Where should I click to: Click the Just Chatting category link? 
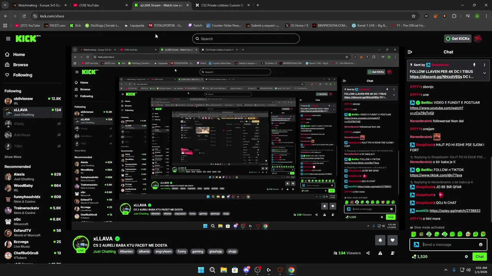coord(105,251)
